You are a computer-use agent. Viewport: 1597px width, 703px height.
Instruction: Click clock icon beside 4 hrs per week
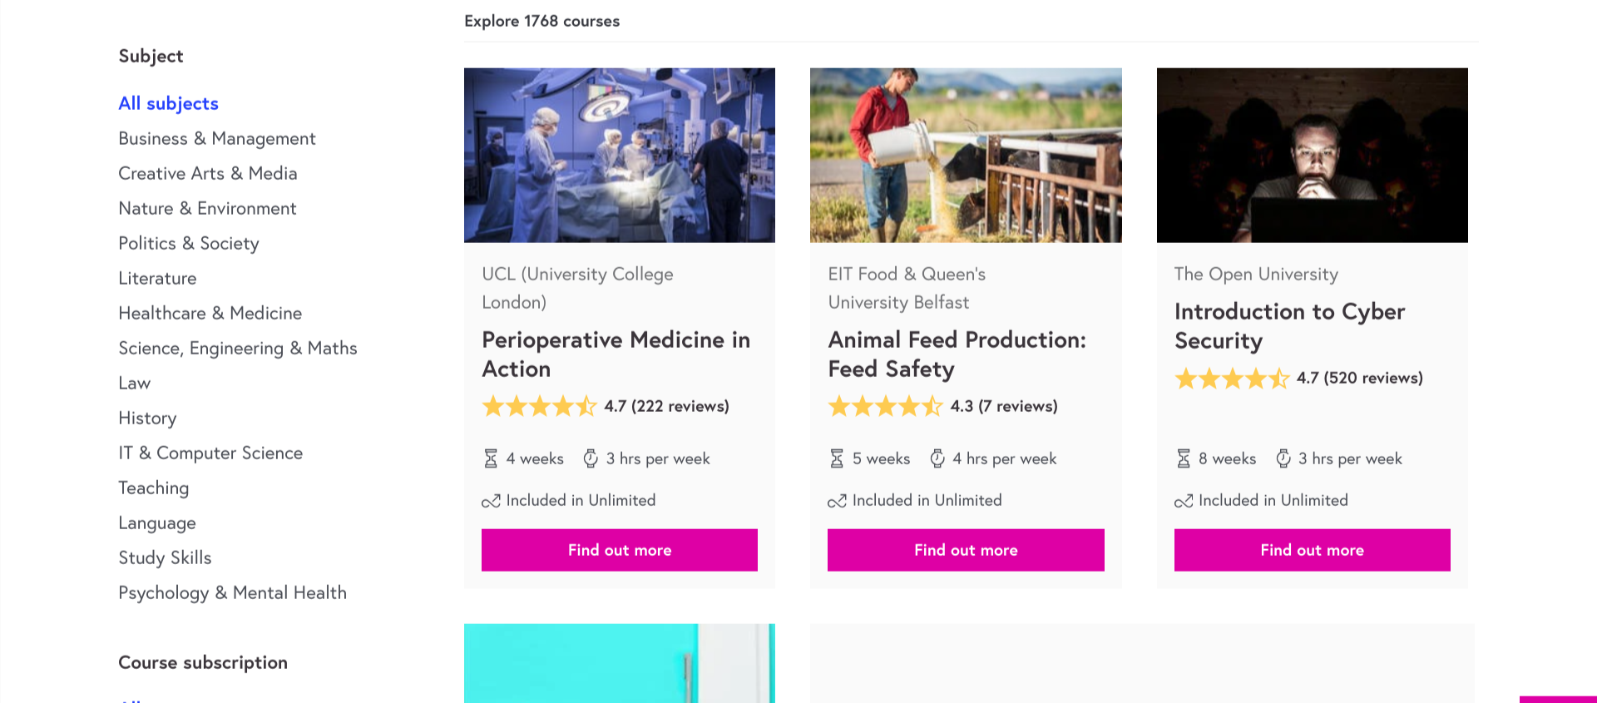pos(937,458)
